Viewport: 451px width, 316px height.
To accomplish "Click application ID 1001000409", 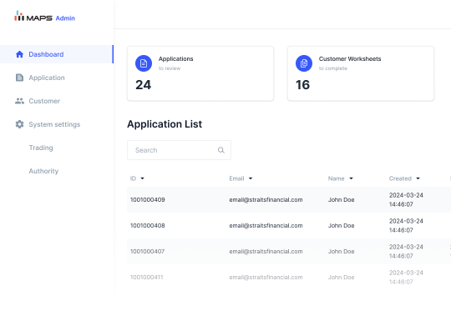I will [x=148, y=200].
